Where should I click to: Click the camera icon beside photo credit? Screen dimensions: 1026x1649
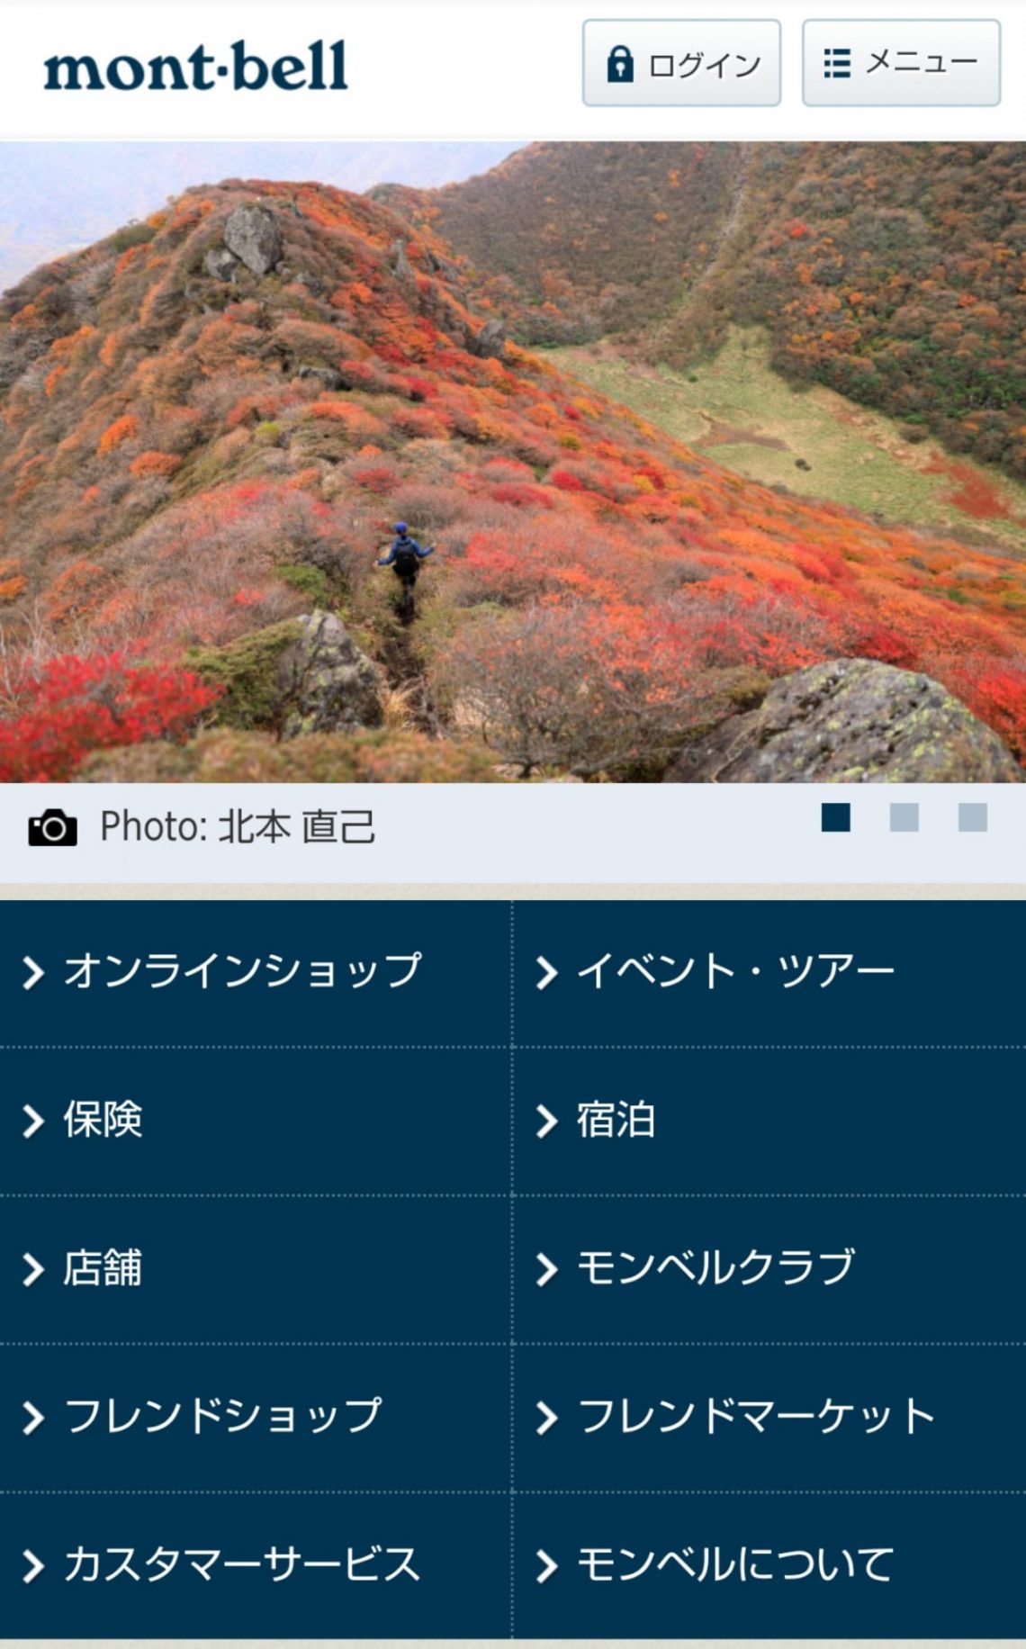pyautogui.click(x=52, y=827)
